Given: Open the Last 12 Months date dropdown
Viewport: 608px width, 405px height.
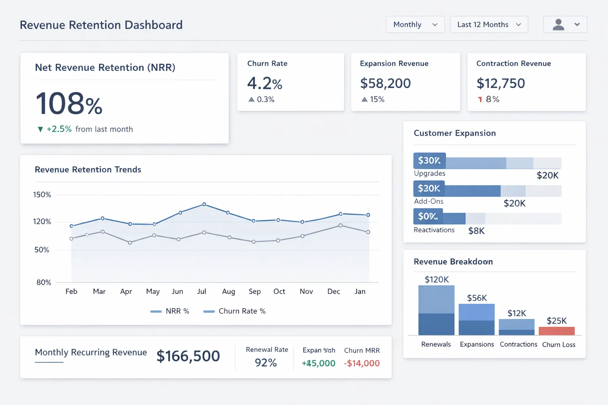Looking at the screenshot, I should click(489, 24).
